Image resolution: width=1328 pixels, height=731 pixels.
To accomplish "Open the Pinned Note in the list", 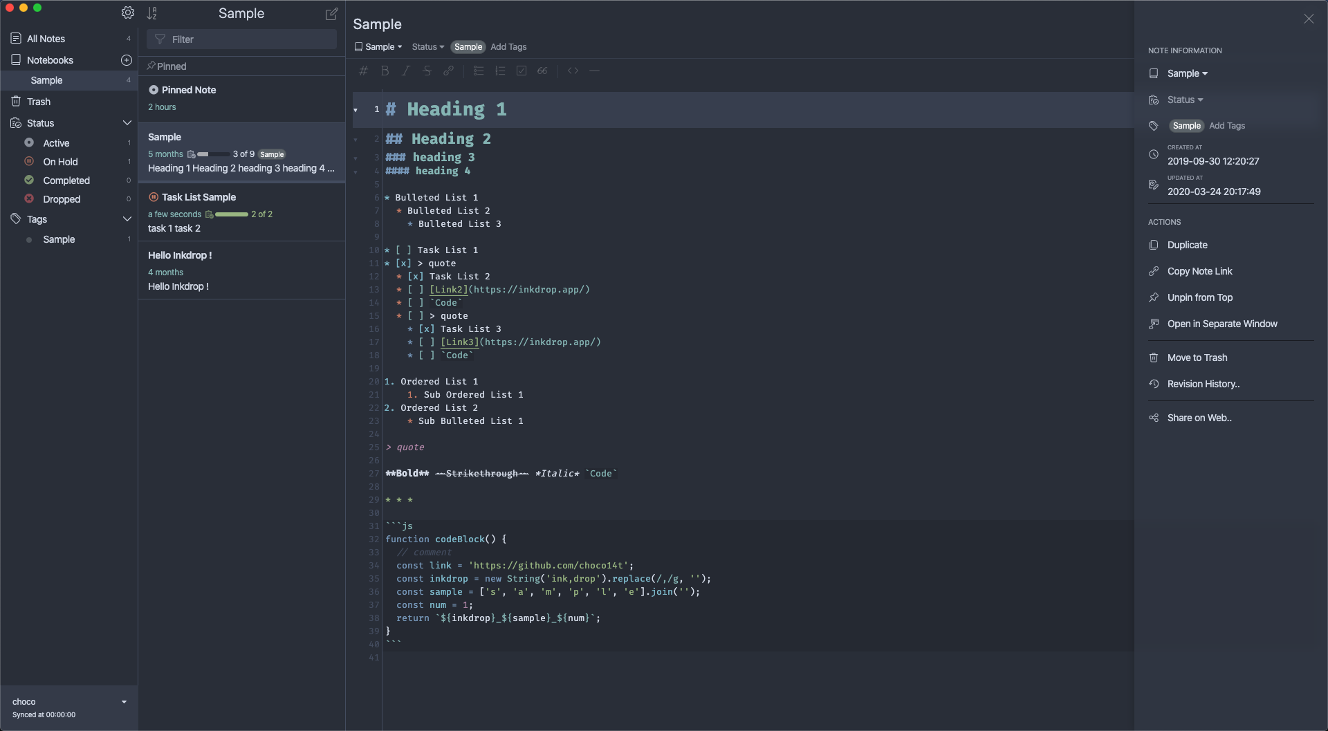I will (x=241, y=98).
